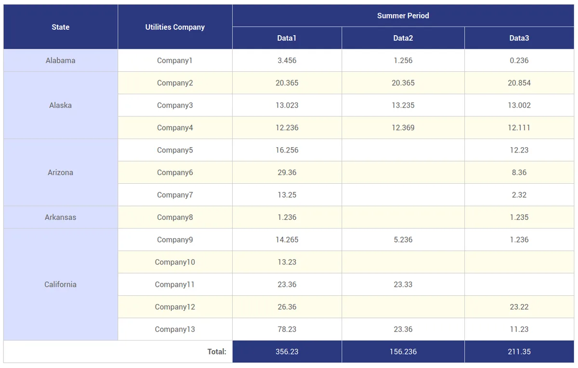Select value 20.854 in Company2 row
Image resolution: width=578 pixels, height=368 pixels.
(519, 83)
